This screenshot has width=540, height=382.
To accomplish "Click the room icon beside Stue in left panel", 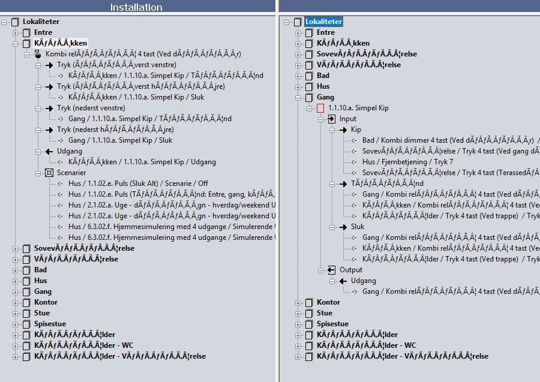I will click(26, 313).
